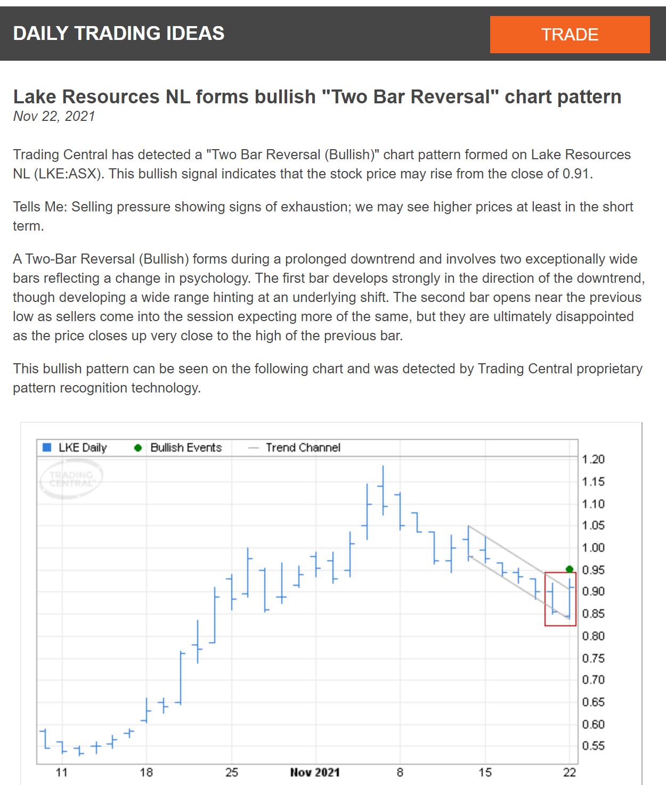Click the 0.55 price axis label
Screen dimensions: 666x785
594,746
